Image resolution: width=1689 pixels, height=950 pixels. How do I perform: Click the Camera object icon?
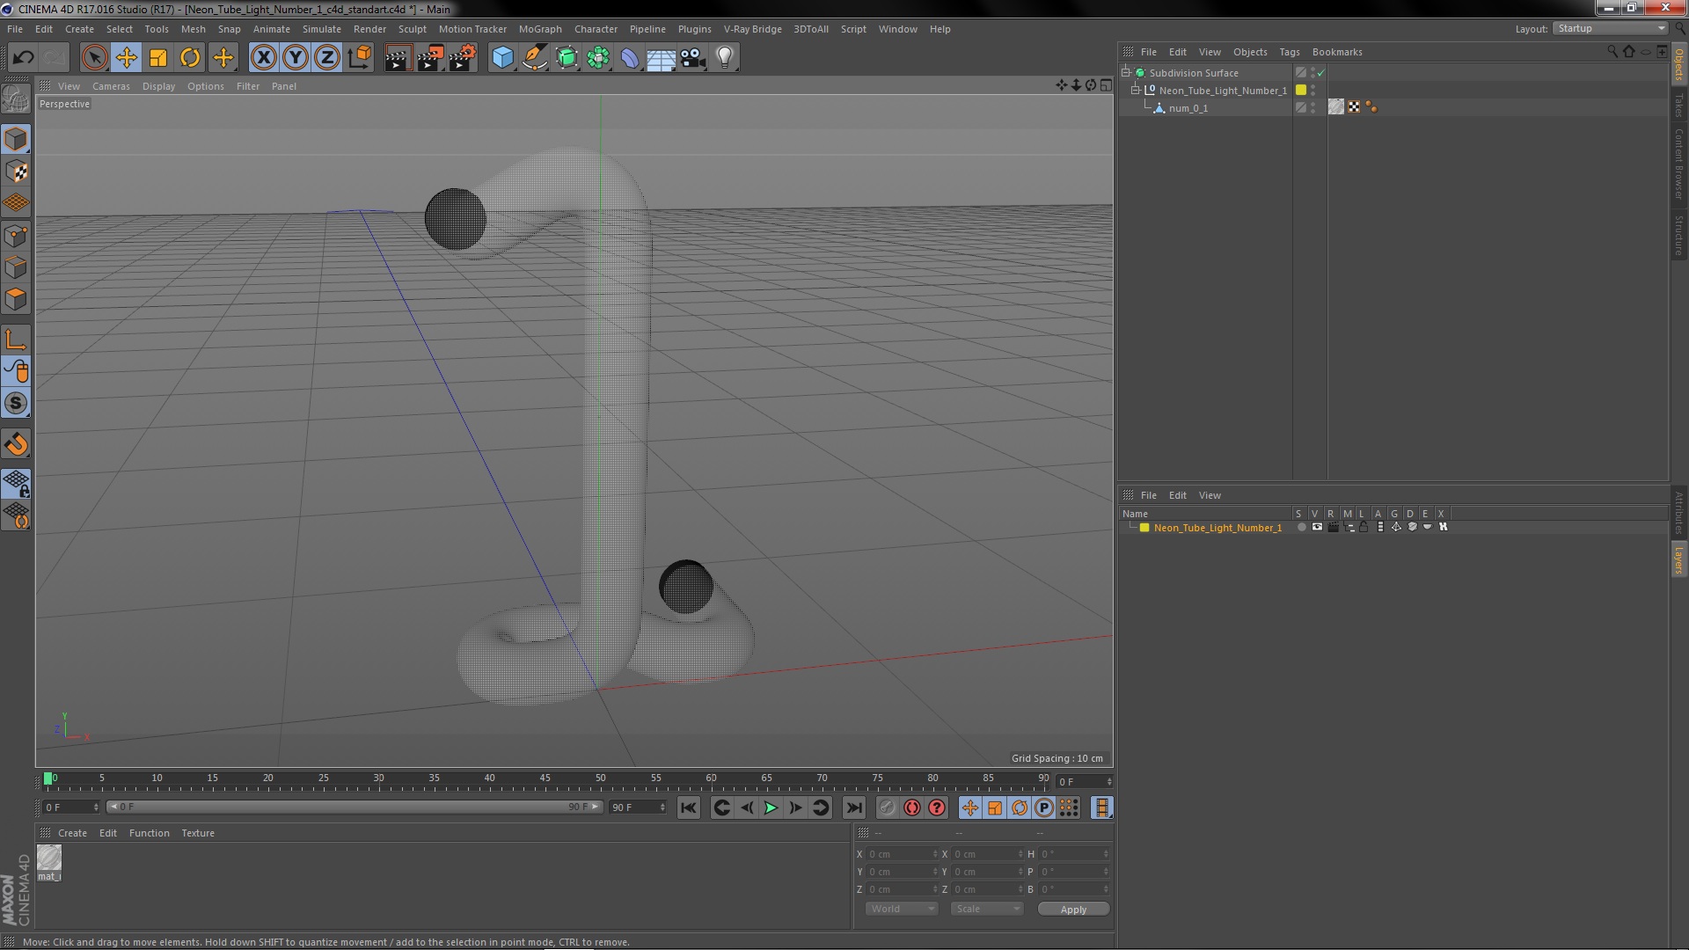(x=692, y=58)
